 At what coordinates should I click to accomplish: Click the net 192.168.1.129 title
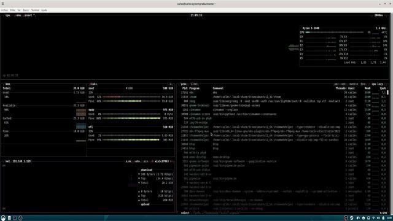[18, 161]
